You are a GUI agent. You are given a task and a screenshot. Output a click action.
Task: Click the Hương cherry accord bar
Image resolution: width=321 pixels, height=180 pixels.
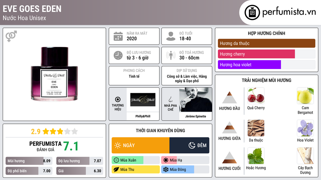(x=266, y=54)
